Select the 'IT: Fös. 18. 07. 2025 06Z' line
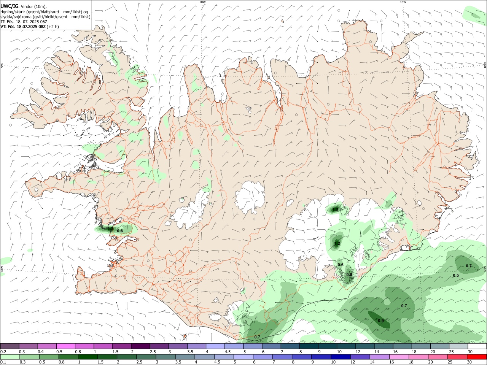The width and height of the screenshot is (487, 365). [x=24, y=22]
